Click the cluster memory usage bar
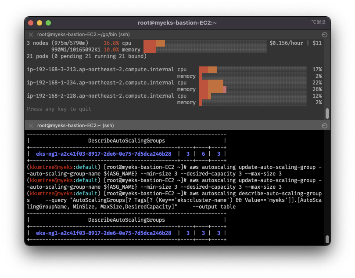Image resolution: width=355 pixels, height=278 pixels. [x=205, y=50]
